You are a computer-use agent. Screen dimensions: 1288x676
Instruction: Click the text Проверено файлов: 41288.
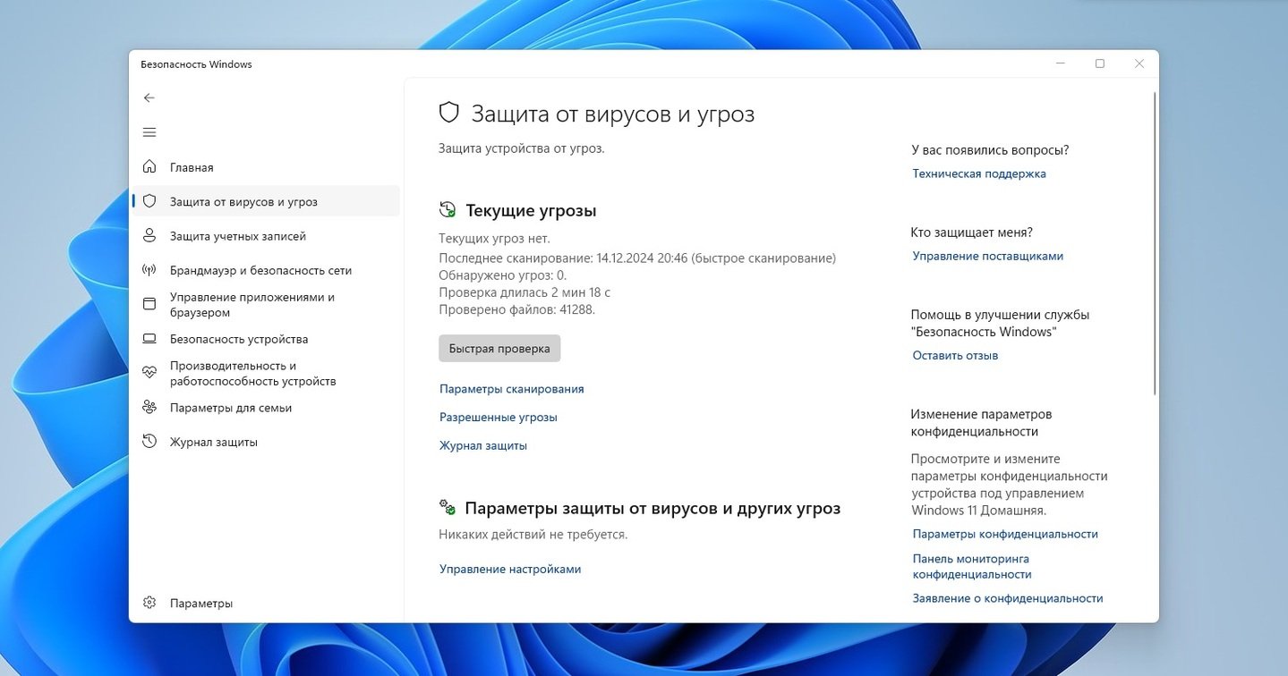[517, 309]
